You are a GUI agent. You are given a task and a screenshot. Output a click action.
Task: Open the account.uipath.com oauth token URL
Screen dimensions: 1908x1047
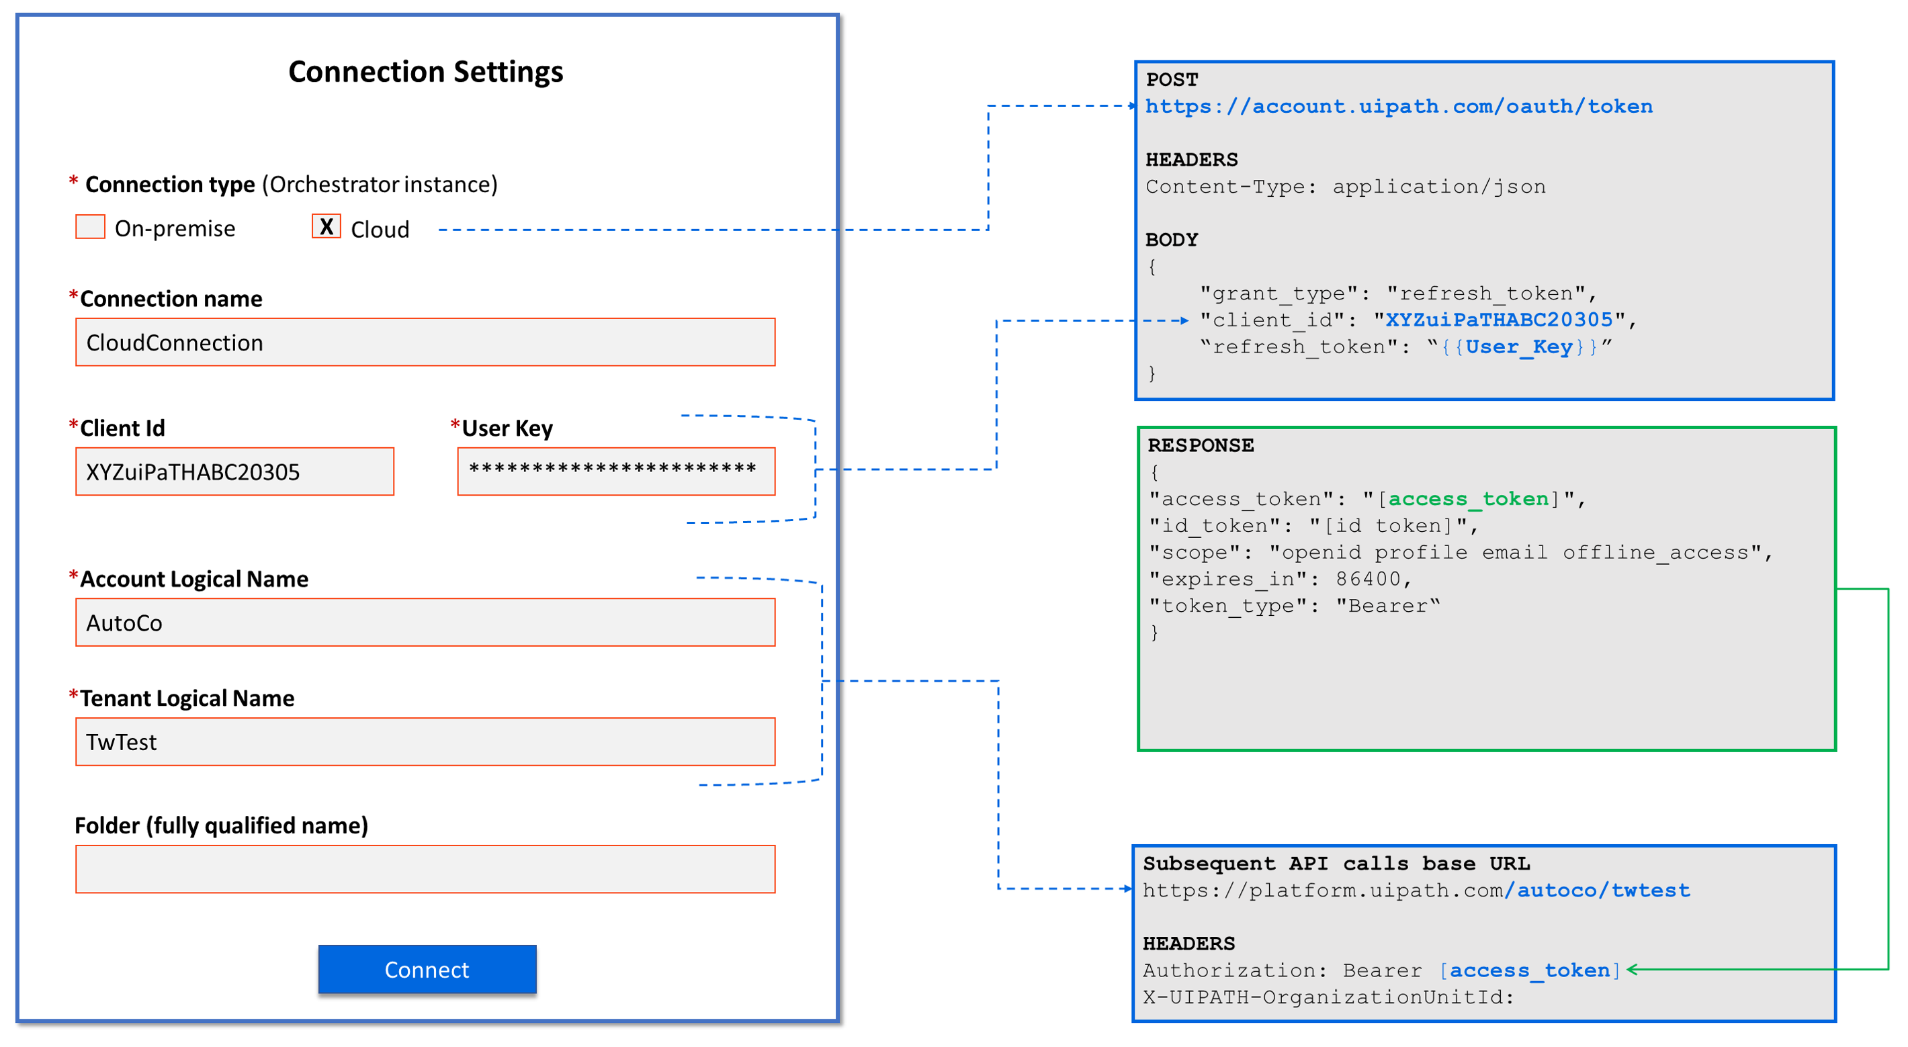click(1398, 107)
